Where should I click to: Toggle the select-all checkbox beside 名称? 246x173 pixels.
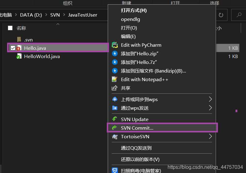pos(10,28)
